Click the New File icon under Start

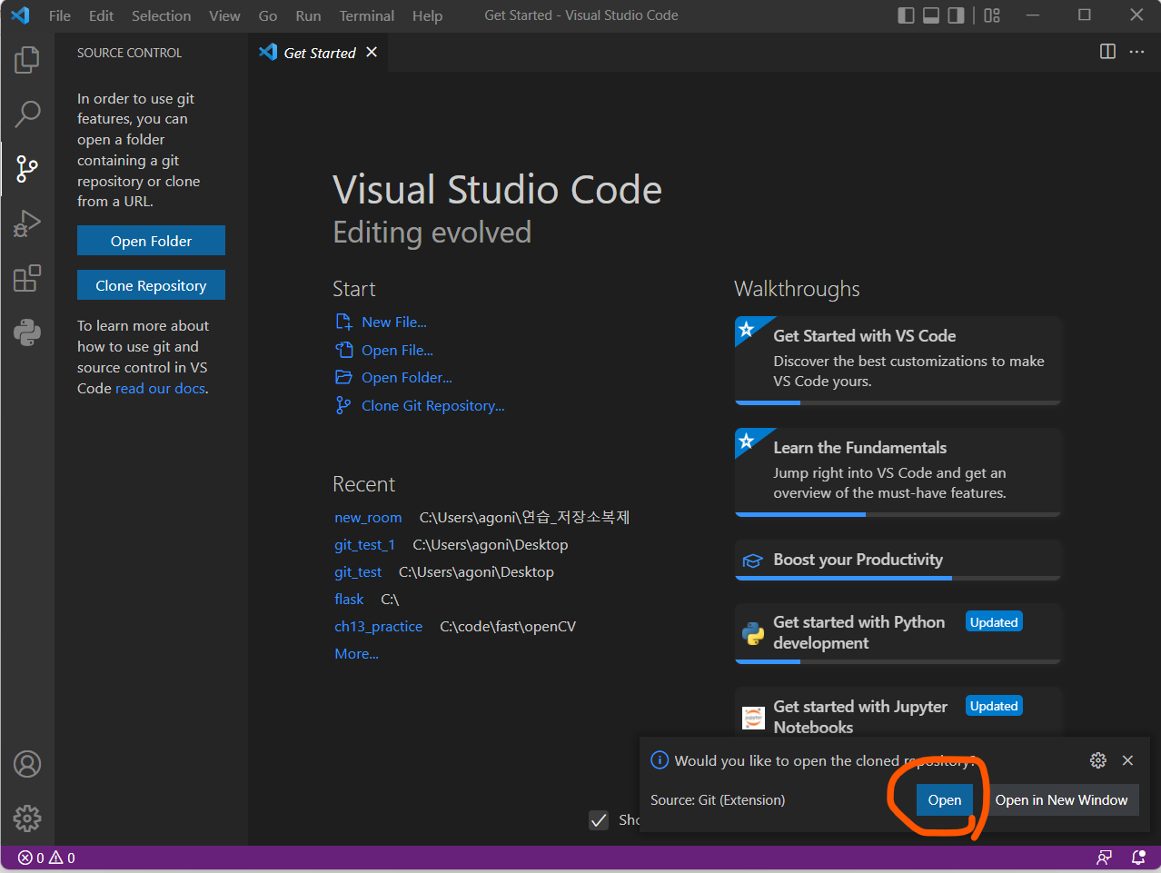point(343,322)
